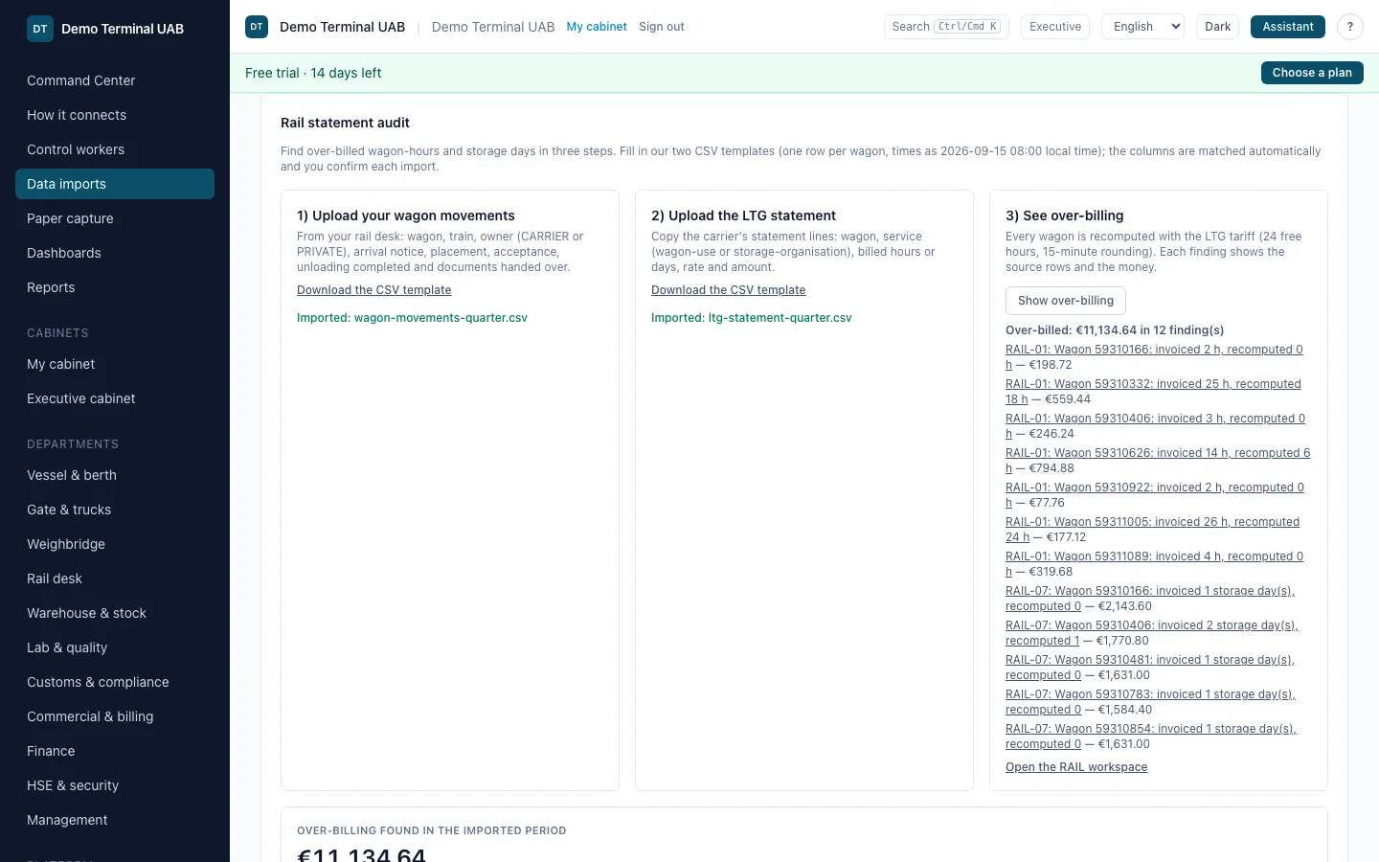Select Data imports in the sidebar
Image resolution: width=1379 pixels, height=862 pixels.
pos(115,184)
